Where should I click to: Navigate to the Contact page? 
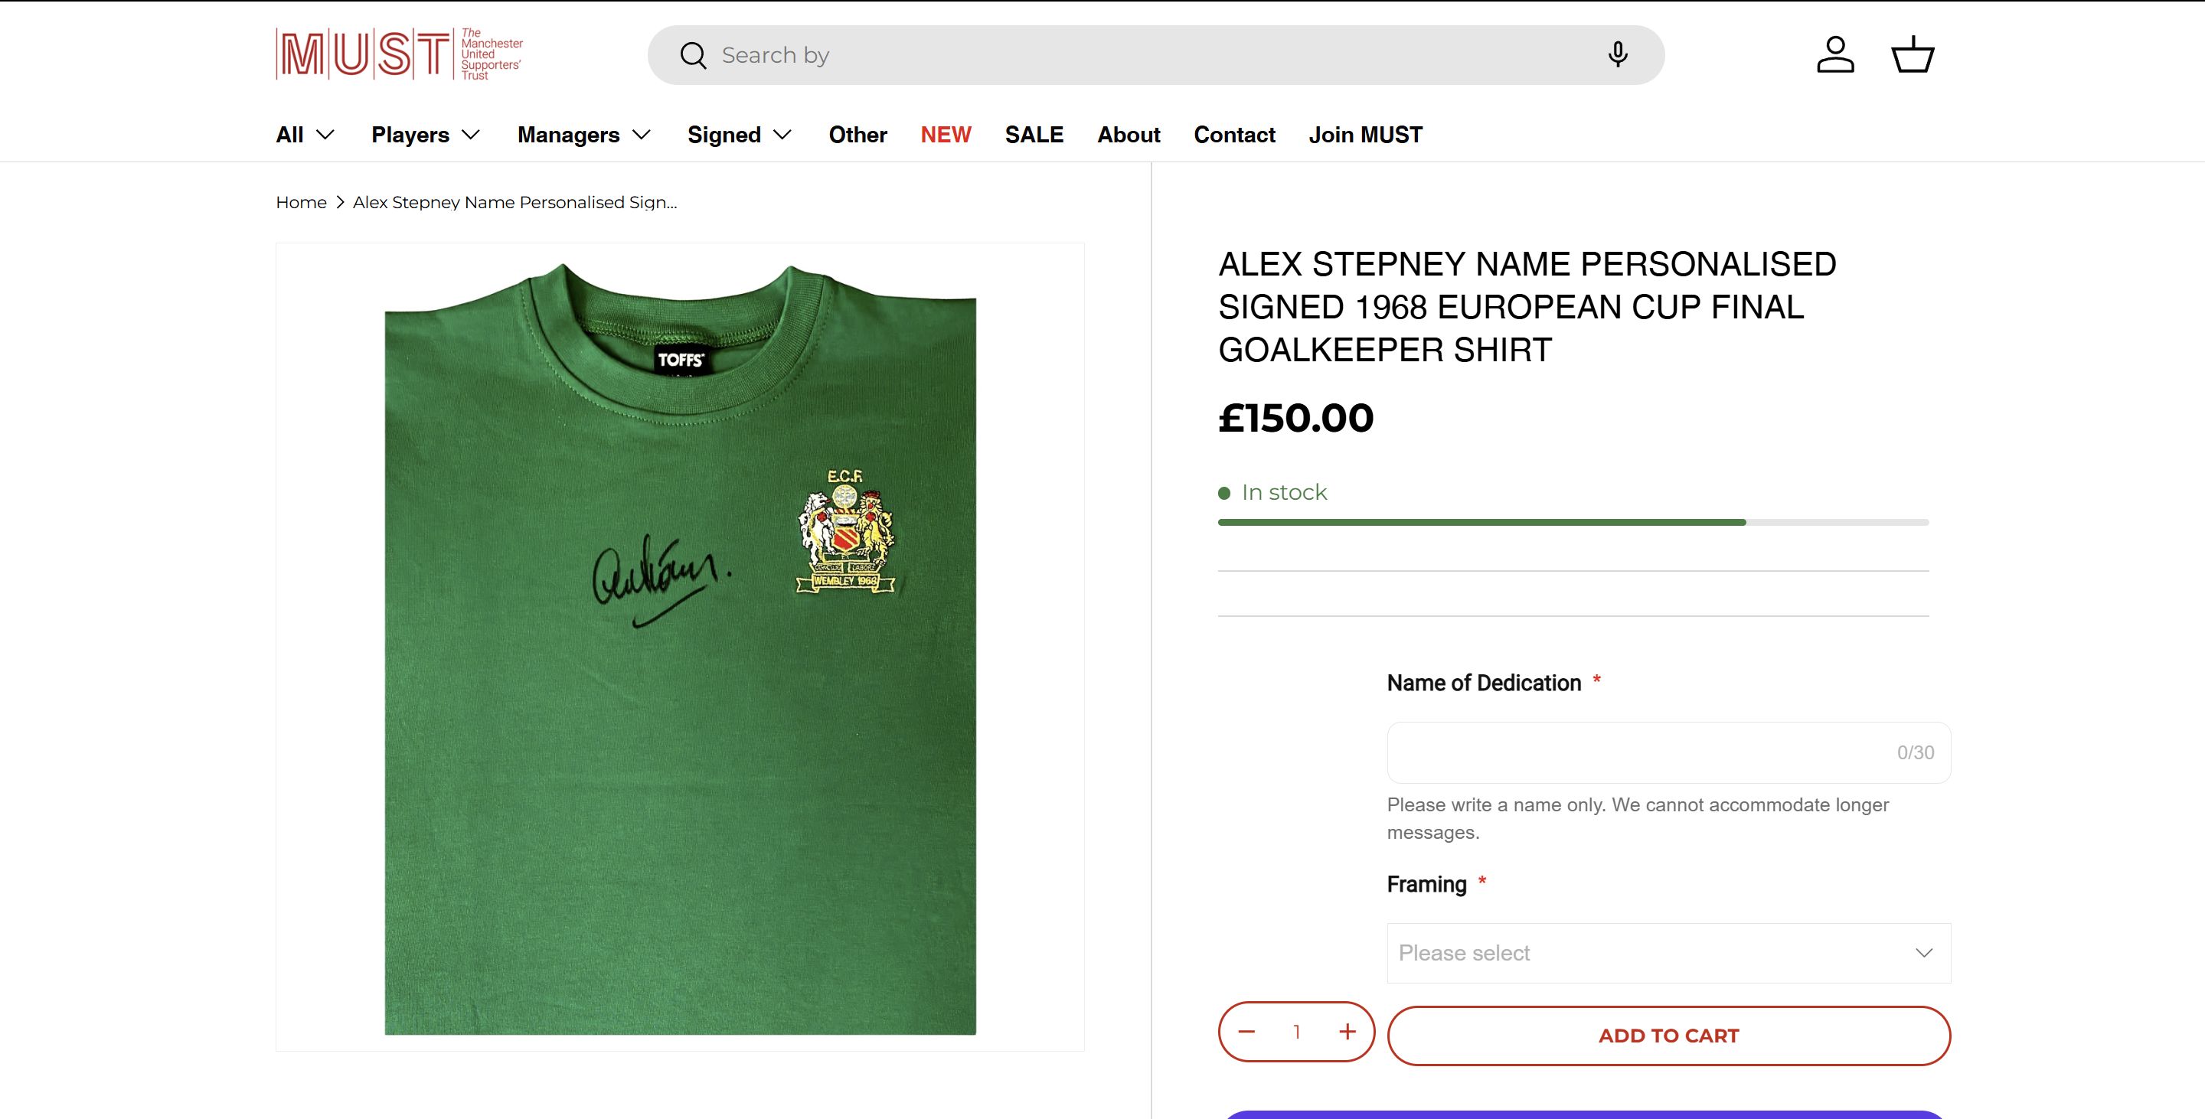point(1234,135)
